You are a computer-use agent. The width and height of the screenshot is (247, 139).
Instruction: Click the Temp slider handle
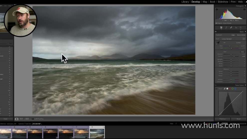point(230,46)
